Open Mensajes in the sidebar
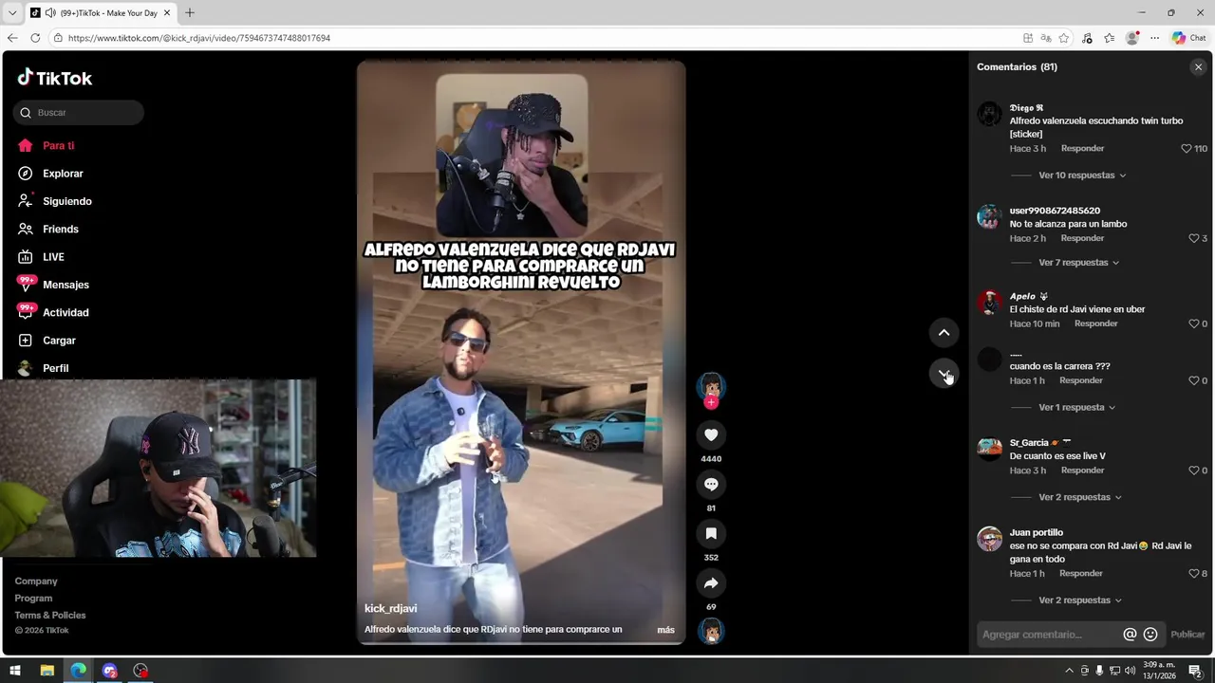Image resolution: width=1215 pixels, height=683 pixels. tap(53, 285)
